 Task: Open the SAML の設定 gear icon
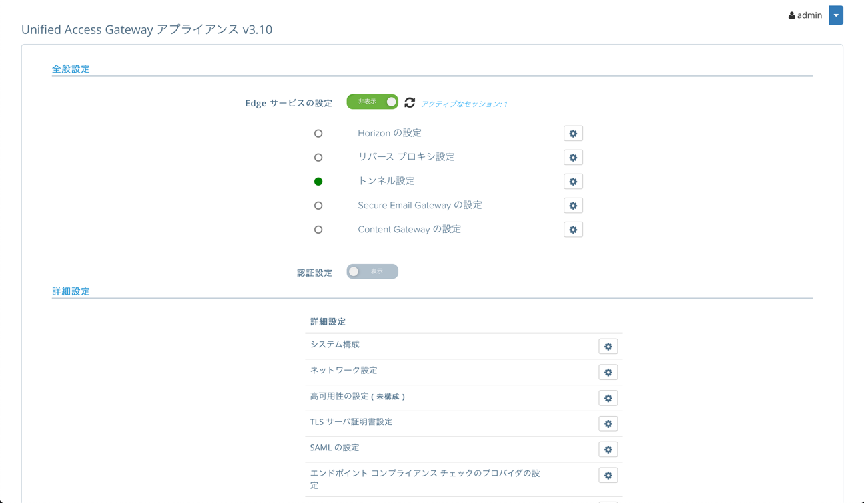tap(608, 450)
